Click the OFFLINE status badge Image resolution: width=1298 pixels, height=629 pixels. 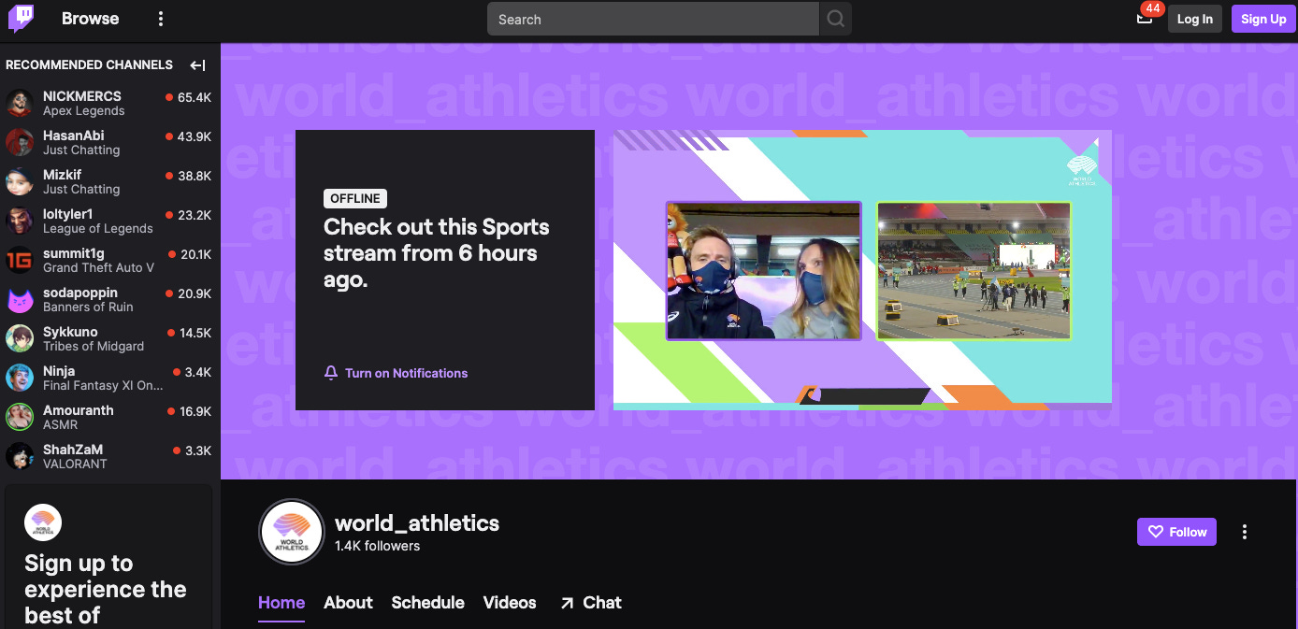[355, 198]
